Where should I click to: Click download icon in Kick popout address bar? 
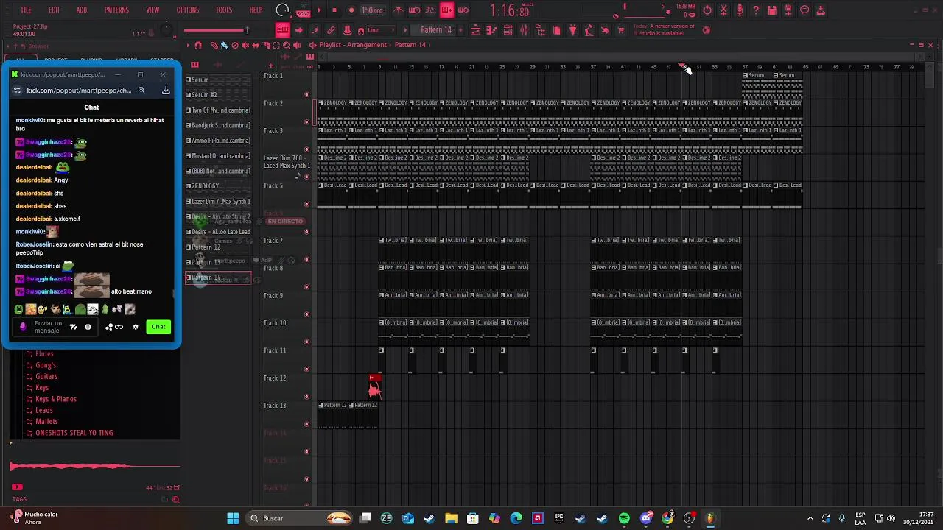tap(166, 91)
